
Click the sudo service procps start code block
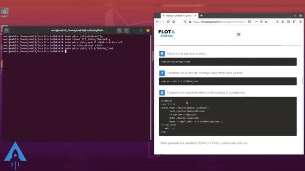(228, 62)
